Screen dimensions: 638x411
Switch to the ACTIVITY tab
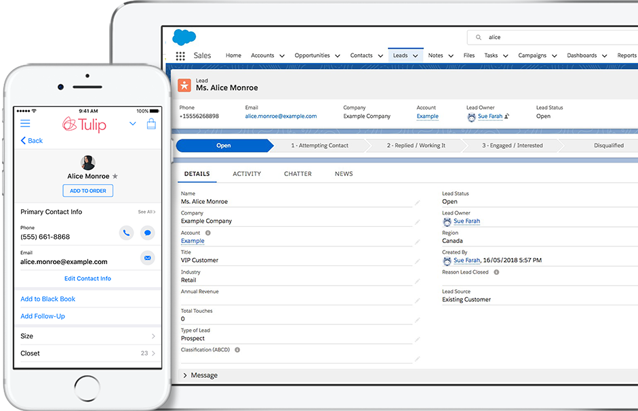247,174
